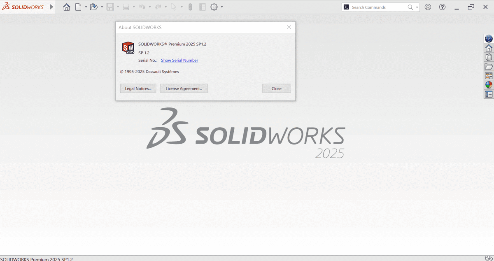The image size is (494, 261).
Task: Expand the SOLIDWORKS menu arrow
Action: [51, 7]
